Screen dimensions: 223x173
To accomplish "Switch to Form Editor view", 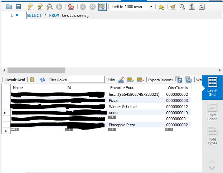I will tap(212, 111).
